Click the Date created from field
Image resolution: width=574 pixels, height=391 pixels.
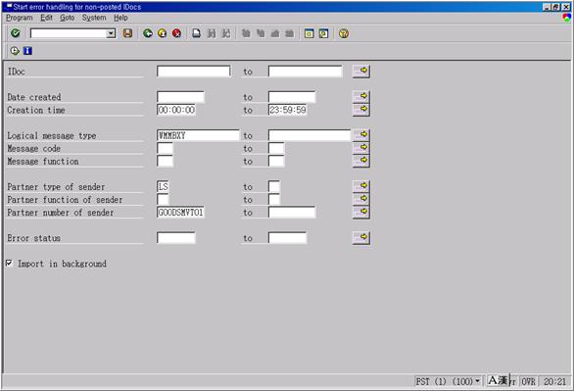[x=180, y=97]
